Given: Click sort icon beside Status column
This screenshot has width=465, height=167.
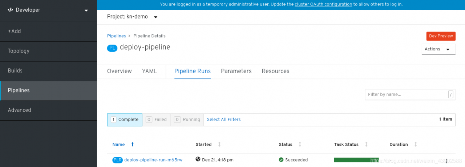Looking at the screenshot, I should point(300,145).
